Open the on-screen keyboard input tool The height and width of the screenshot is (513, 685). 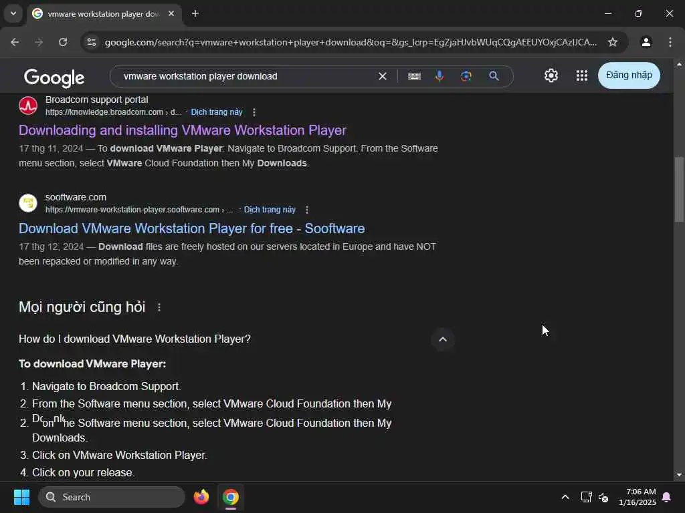(x=414, y=76)
